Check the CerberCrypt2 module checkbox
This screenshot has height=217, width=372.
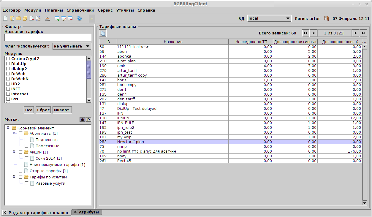coord(8,58)
